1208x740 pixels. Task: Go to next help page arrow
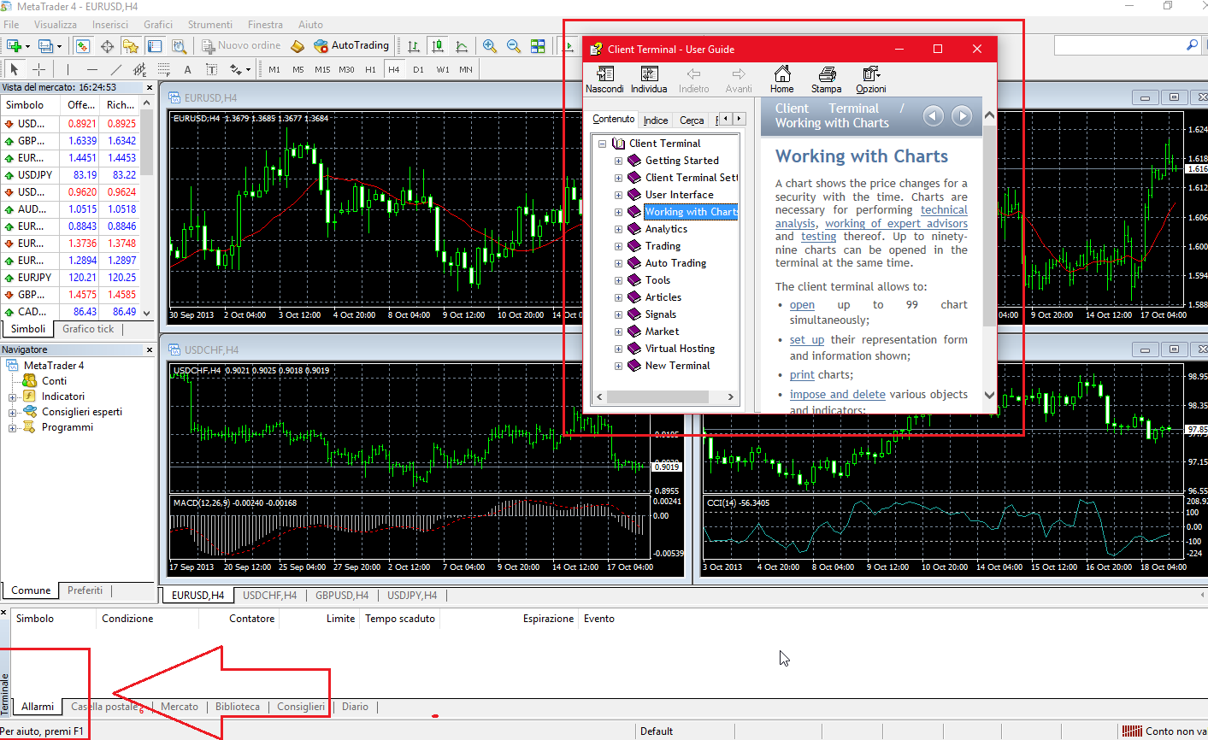[962, 115]
